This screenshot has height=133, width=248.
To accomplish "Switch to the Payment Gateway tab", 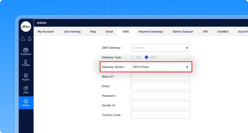I will pos(150,32).
